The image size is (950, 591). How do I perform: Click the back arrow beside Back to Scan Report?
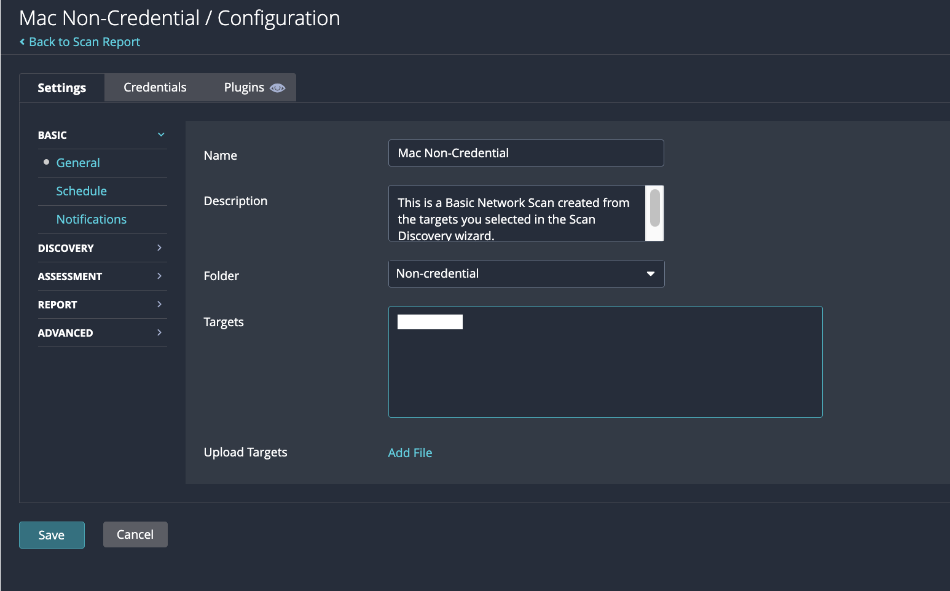[x=22, y=42]
